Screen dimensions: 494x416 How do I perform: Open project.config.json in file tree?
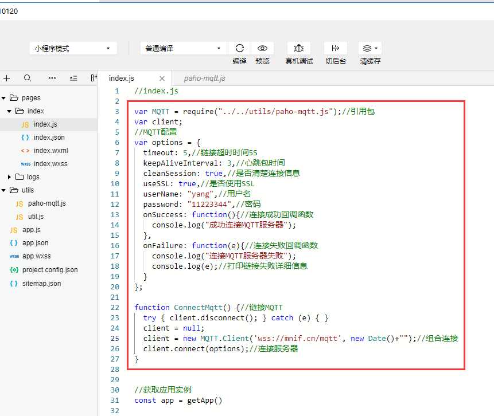click(50, 270)
